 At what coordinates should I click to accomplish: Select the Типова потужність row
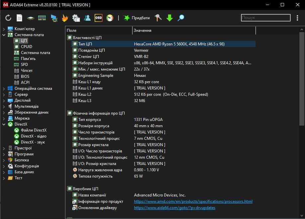click(163, 176)
